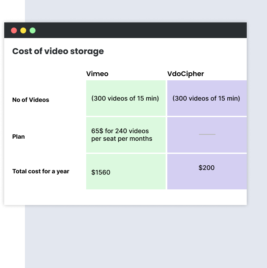
Task: Click the Vimeo column header
Action: [x=97, y=74]
